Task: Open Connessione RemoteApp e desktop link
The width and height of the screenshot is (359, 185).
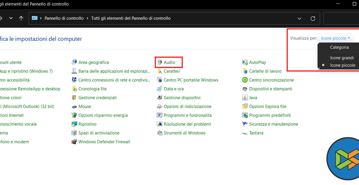Action: (x=30, y=89)
